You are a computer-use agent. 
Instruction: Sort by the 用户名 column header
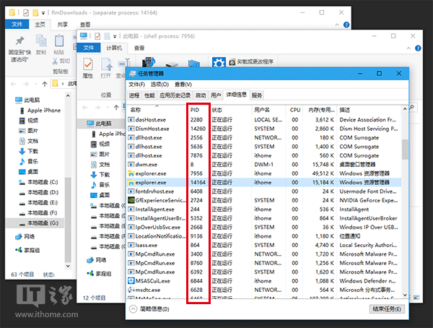tap(262, 110)
